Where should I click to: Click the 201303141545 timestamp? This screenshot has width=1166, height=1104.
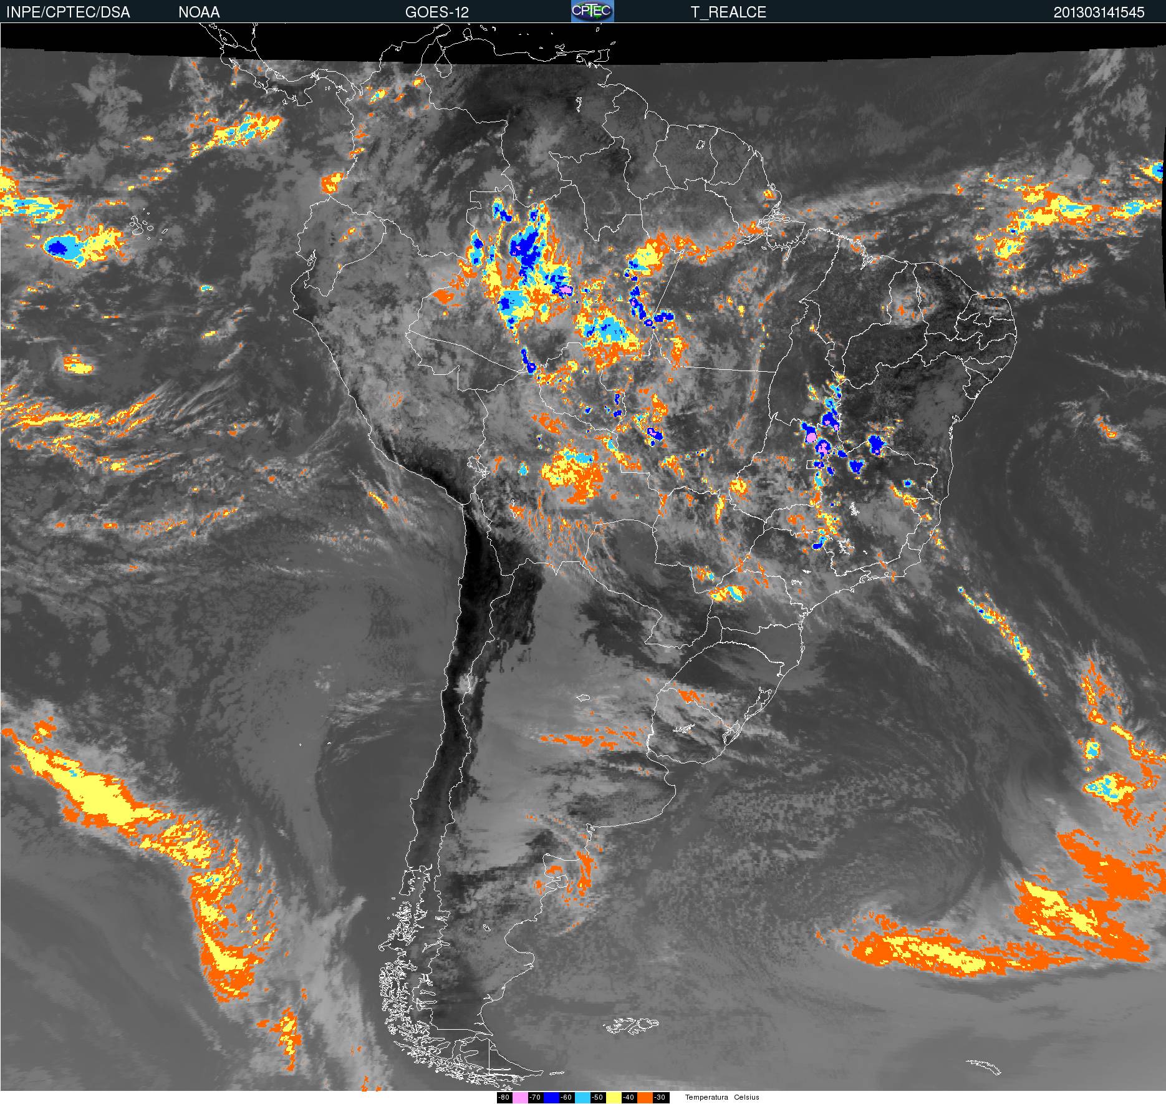coord(1099,12)
